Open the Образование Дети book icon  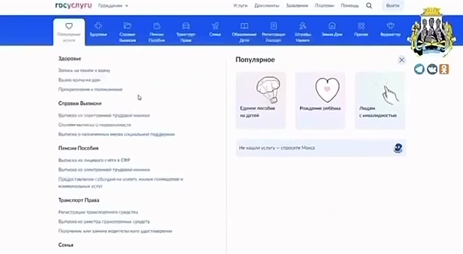point(244,26)
